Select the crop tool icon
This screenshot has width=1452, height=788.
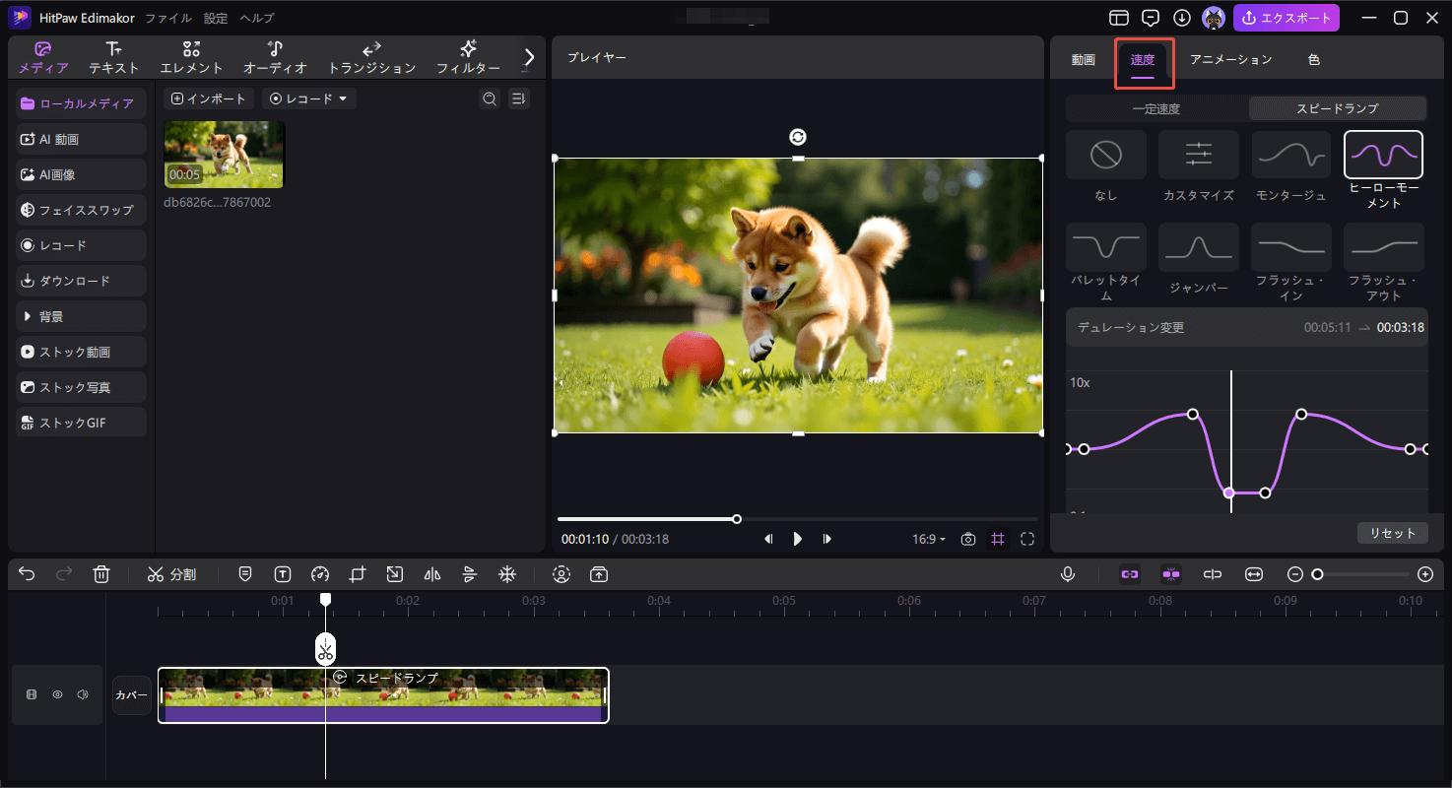tap(357, 574)
